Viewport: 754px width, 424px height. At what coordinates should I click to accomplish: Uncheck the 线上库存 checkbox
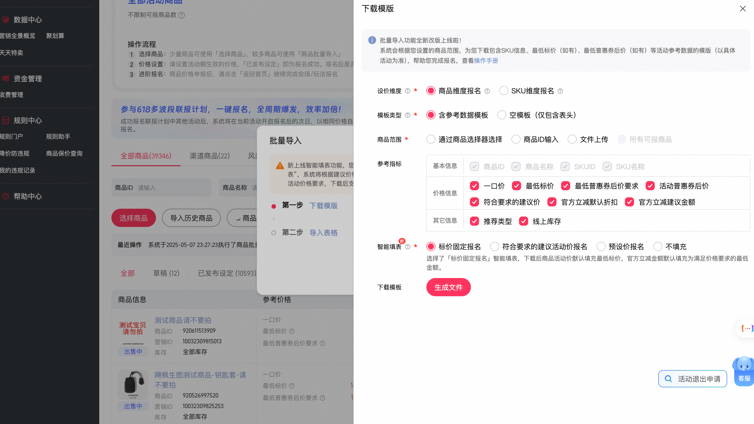pos(524,221)
